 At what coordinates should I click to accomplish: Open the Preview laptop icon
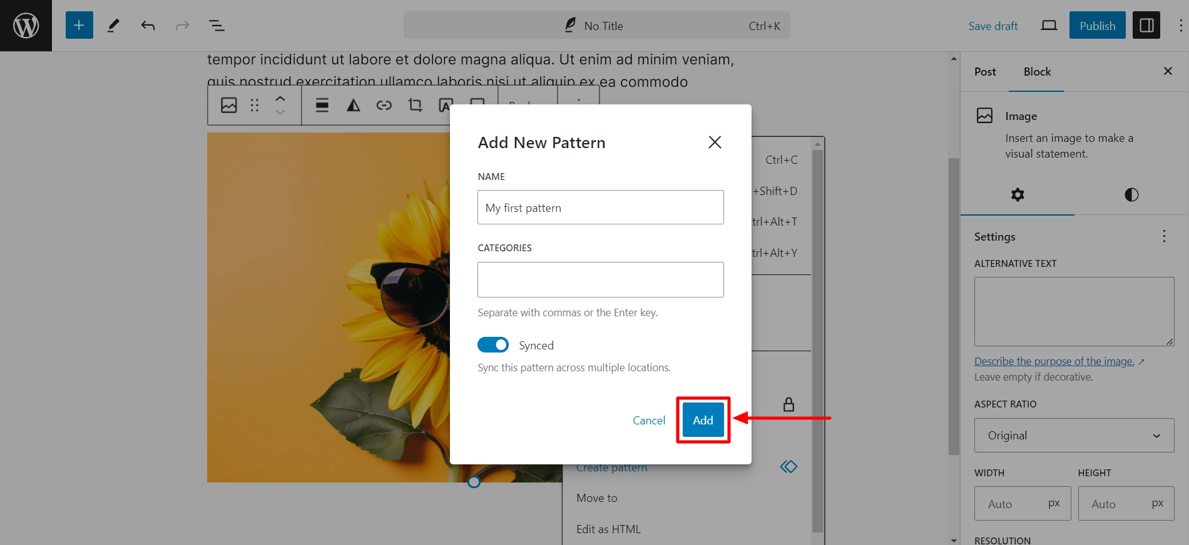(1049, 26)
